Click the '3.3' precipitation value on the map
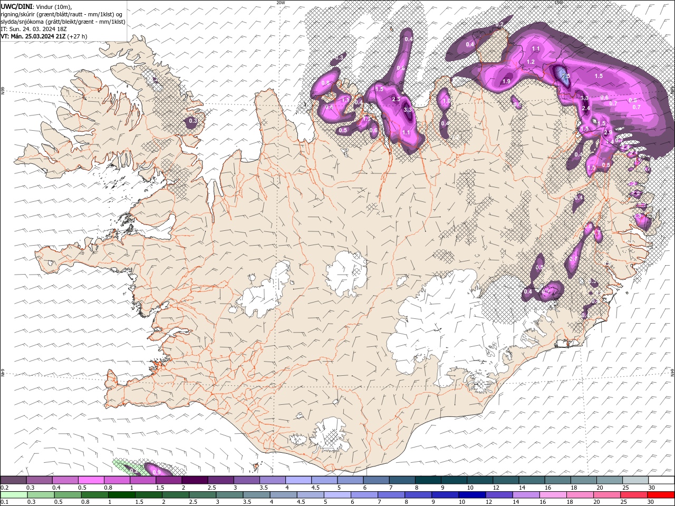This screenshot has height=506, width=675. [408, 110]
